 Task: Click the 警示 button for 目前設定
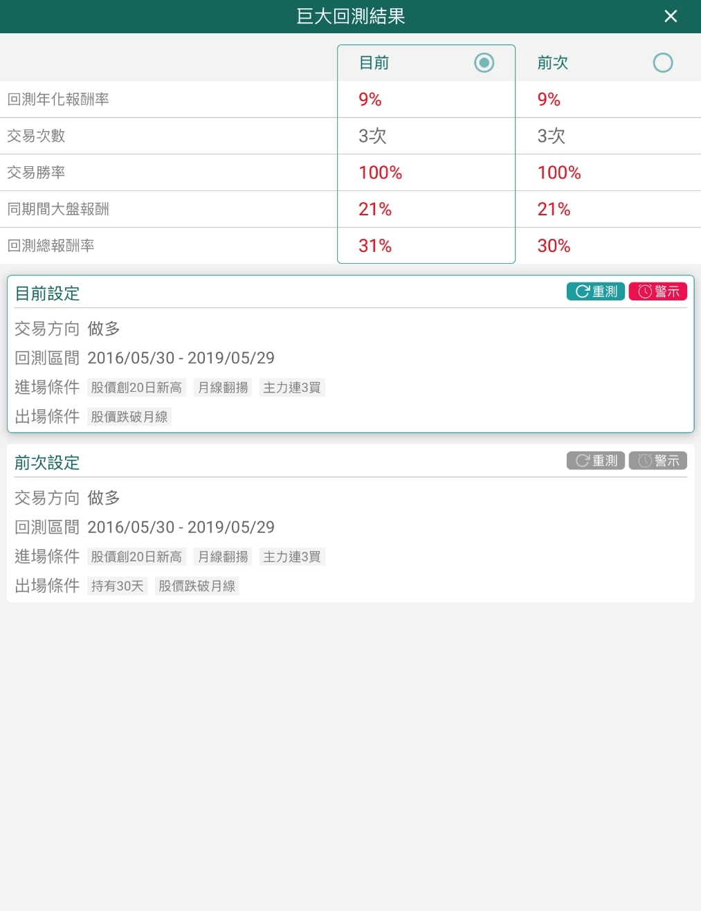[x=657, y=291]
